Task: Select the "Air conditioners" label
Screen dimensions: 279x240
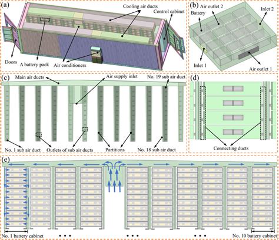Action: (x=70, y=65)
